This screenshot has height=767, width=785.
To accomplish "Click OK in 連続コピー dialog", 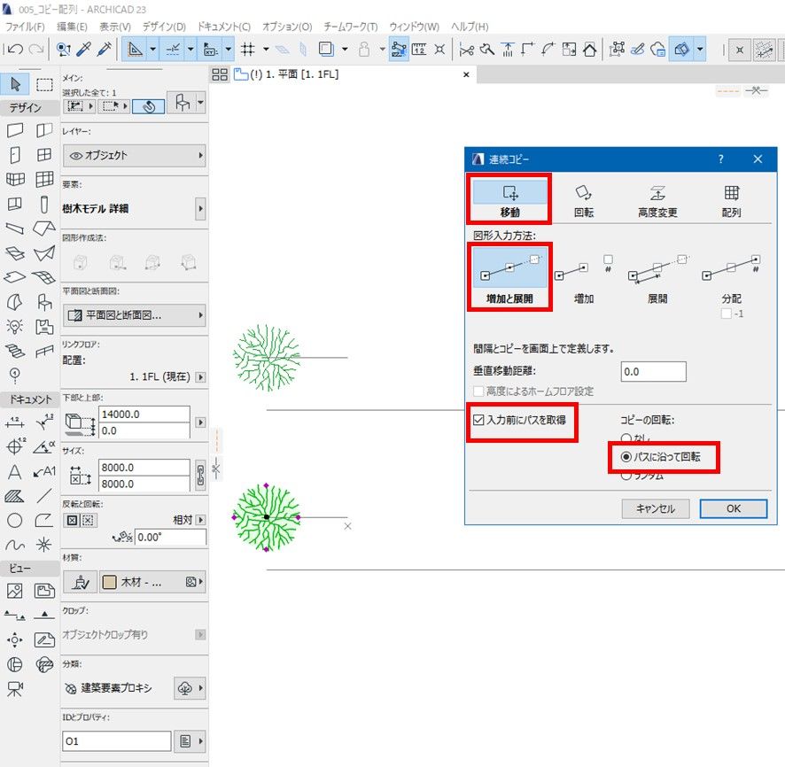I will tap(733, 509).
